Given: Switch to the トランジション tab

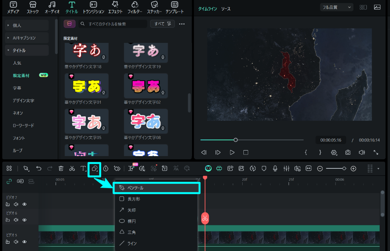Looking at the screenshot, I should click(x=93, y=8).
